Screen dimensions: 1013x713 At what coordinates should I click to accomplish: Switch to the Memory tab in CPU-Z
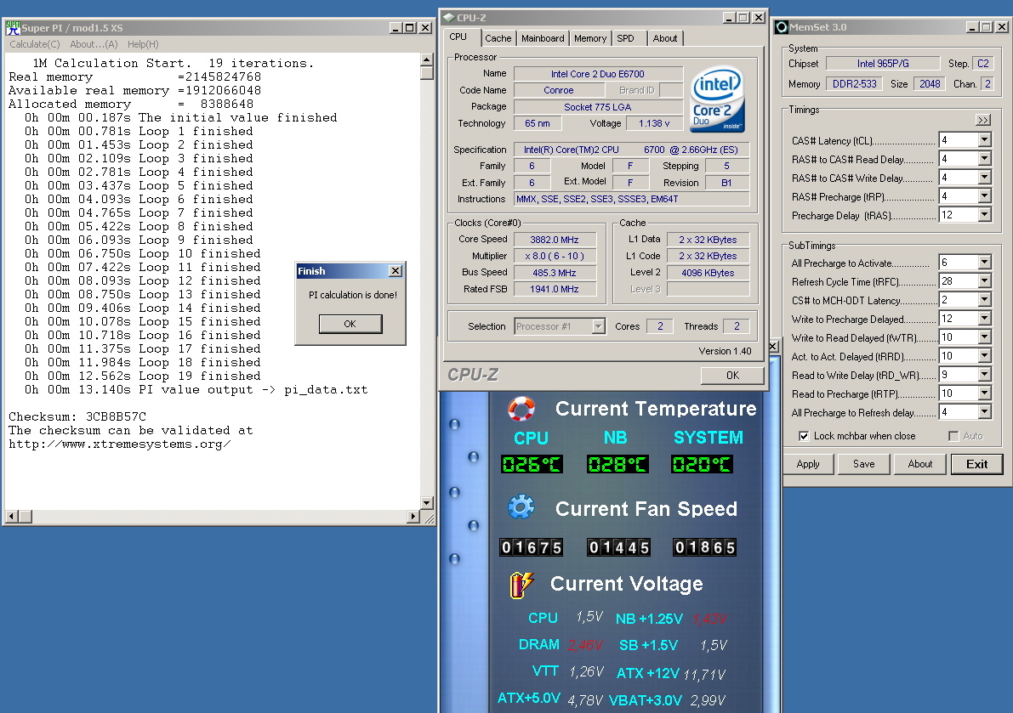pyautogui.click(x=589, y=39)
